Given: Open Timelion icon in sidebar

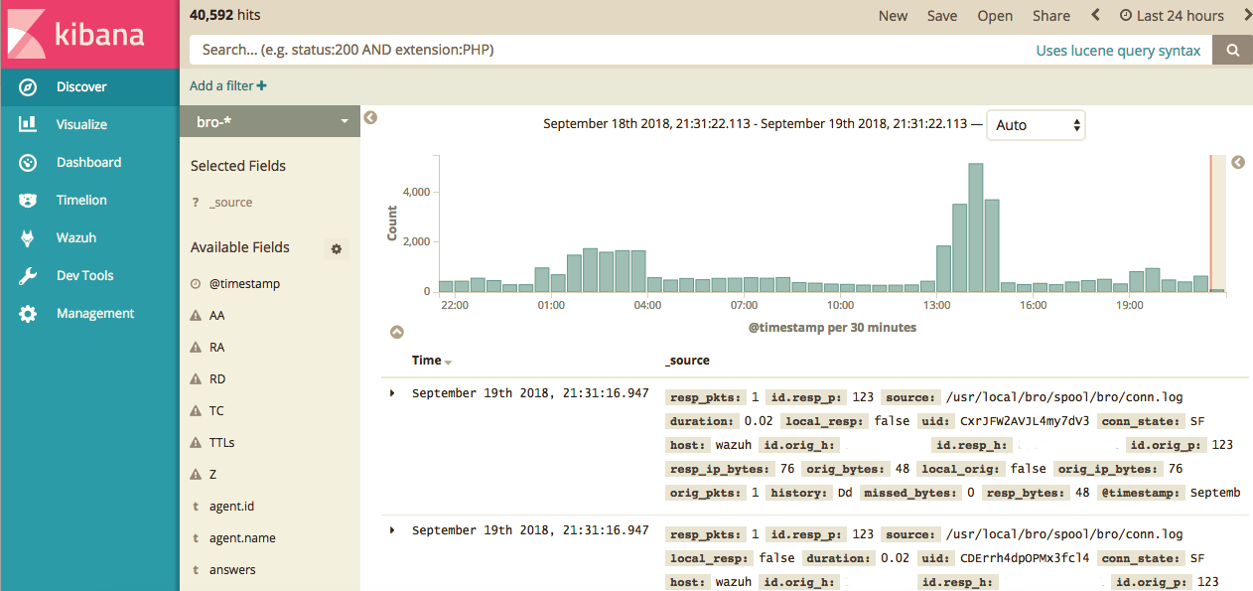Looking at the screenshot, I should pyautogui.click(x=28, y=201).
